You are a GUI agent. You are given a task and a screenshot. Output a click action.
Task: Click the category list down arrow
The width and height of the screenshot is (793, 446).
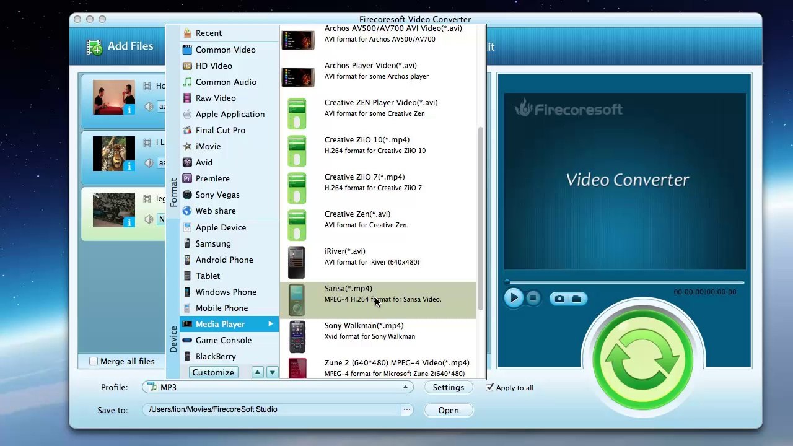pos(272,372)
